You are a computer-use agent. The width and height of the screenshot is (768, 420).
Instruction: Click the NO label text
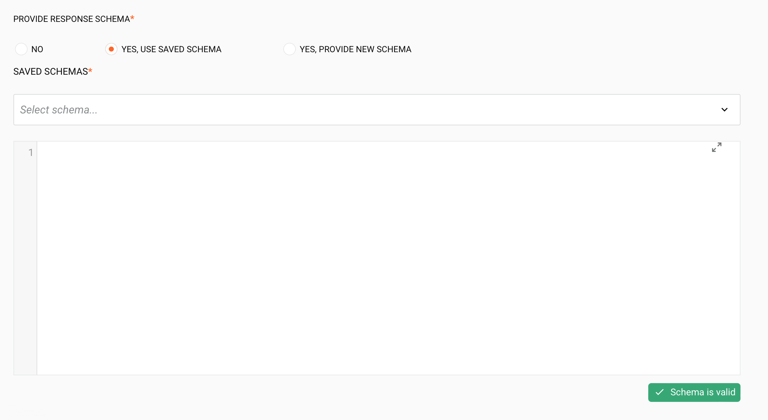point(37,49)
